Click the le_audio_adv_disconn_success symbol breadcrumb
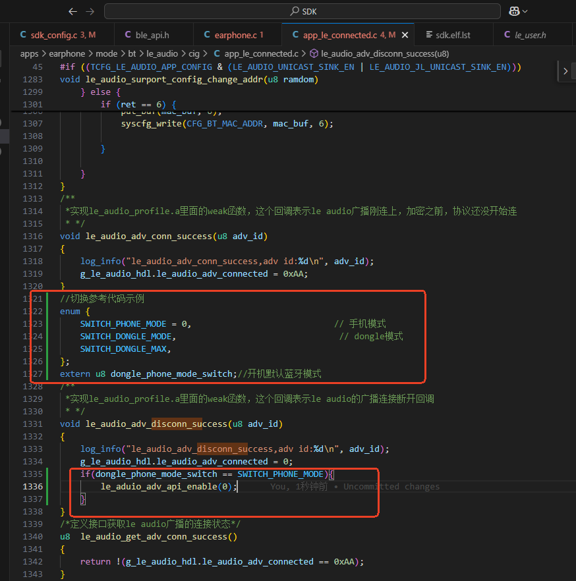This screenshot has height=581, width=576. coord(385,54)
